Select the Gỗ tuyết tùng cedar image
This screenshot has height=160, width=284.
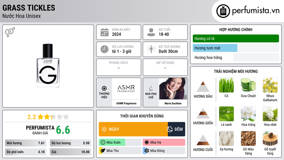270,138
